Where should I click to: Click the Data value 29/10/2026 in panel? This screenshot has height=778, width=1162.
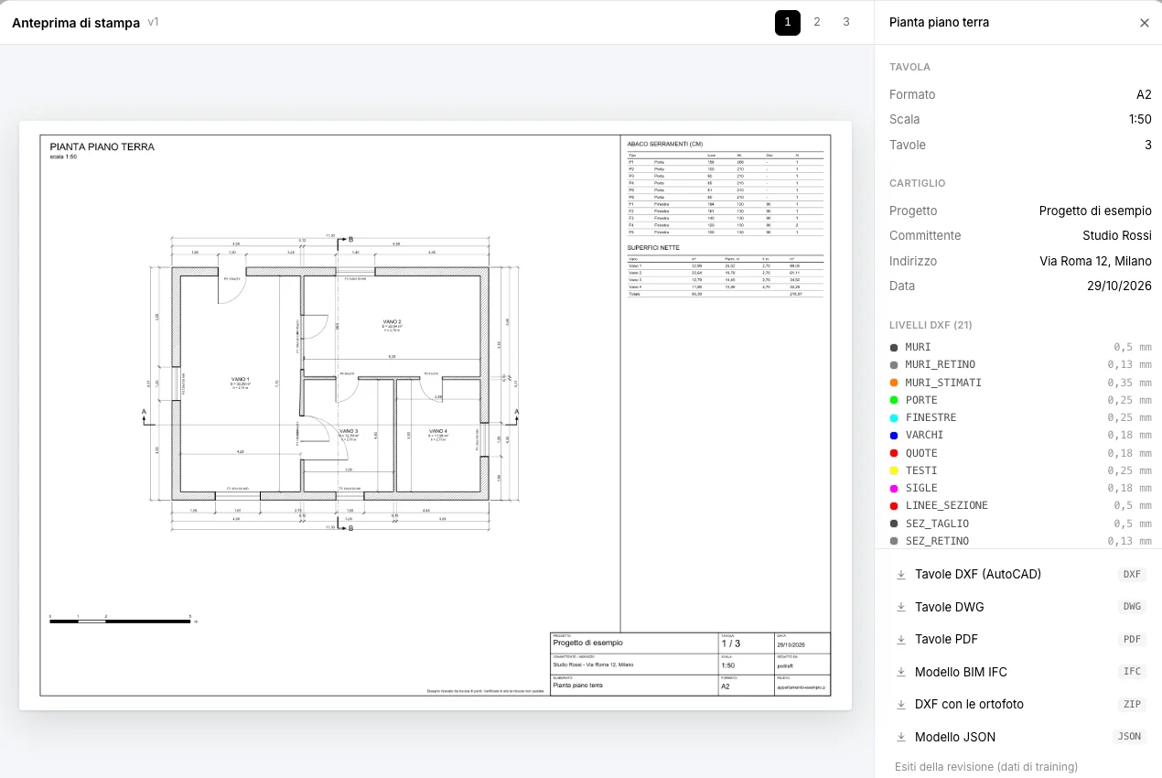[1119, 286]
